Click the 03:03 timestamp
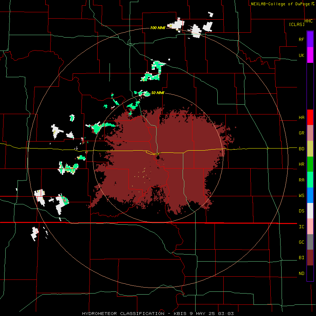 coord(226,314)
